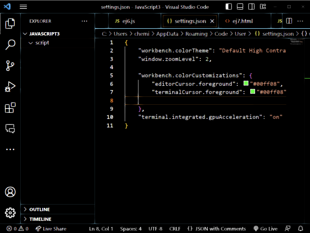Click Code breadcrumb segment
This screenshot has width=310, height=233.
coord(221,34)
